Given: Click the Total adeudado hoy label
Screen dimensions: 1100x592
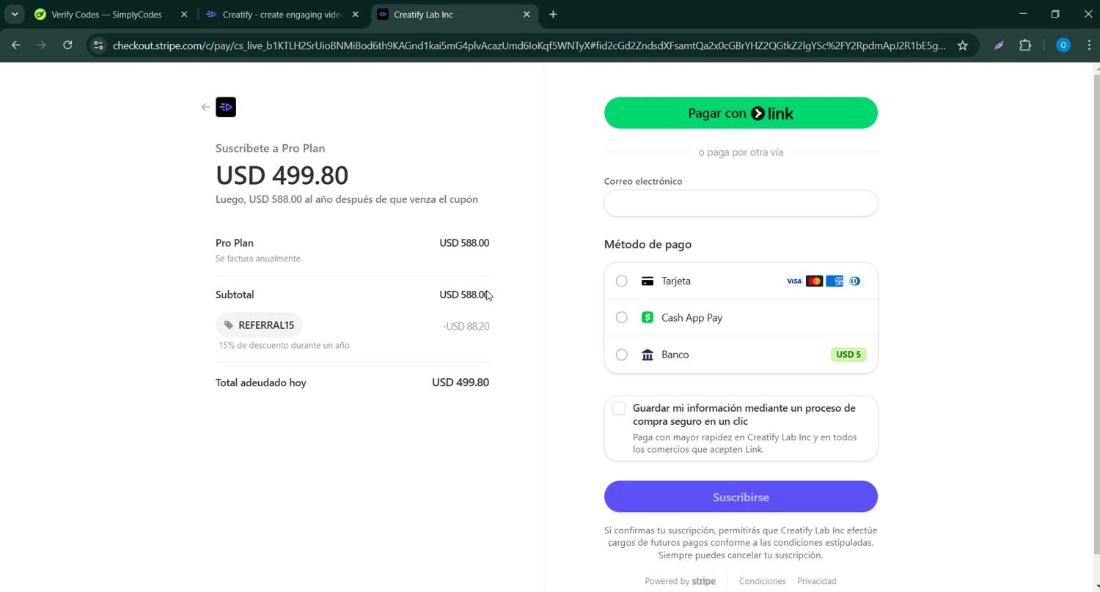Looking at the screenshot, I should (x=261, y=382).
